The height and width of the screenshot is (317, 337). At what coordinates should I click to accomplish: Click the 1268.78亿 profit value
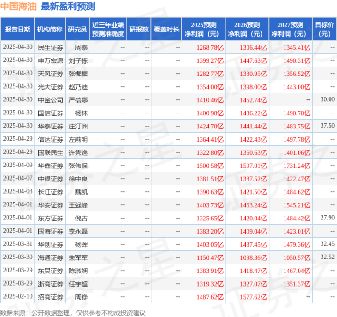point(210,47)
